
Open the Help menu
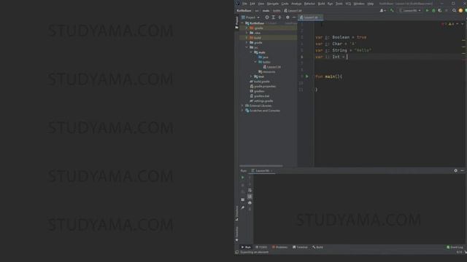coord(371,4)
